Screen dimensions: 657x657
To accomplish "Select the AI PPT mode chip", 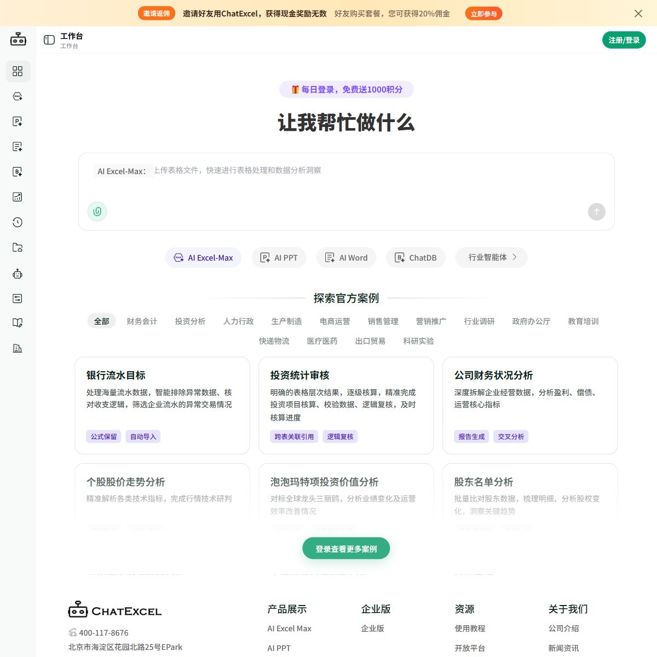I will coord(279,257).
